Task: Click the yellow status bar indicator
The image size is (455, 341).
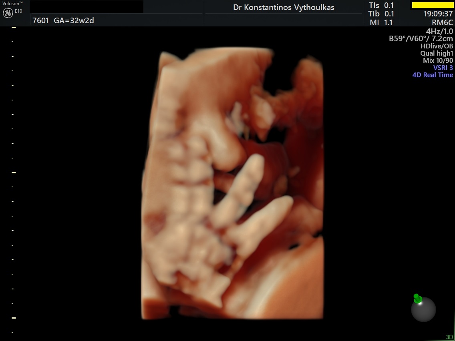Action: (432, 5)
